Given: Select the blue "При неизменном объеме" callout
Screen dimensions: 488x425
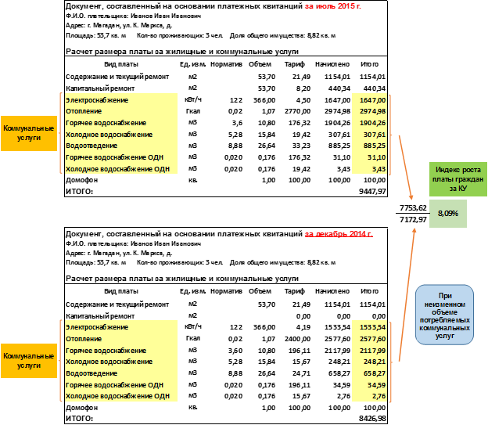Looking at the screenshot, I should coord(444,315).
